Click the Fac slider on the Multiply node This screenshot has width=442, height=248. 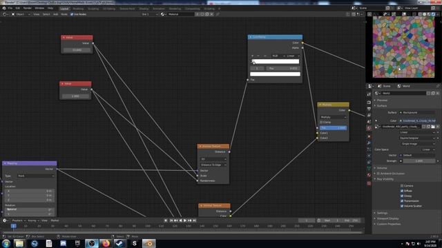(333, 127)
